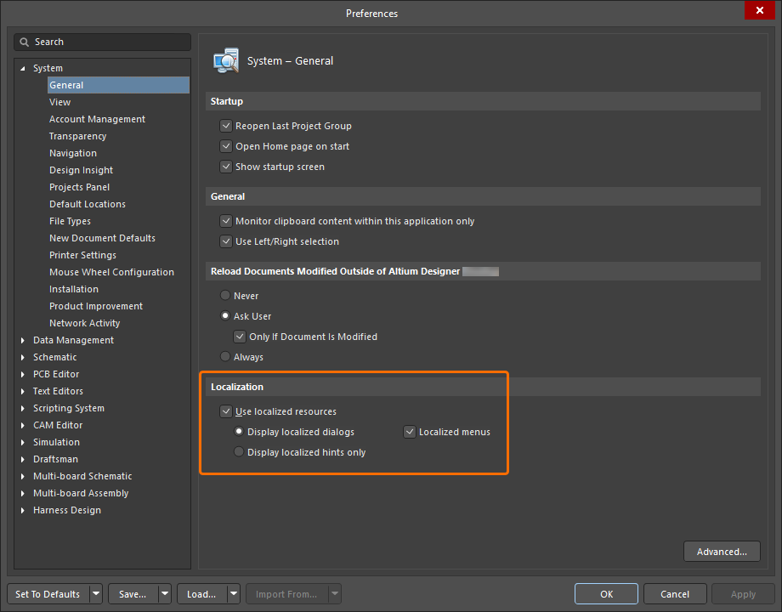This screenshot has width=782, height=612.
Task: Open Installation preferences page
Action: pos(74,289)
